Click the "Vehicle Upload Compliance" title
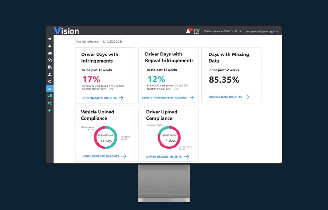This screenshot has height=210, width=328. click(97, 115)
